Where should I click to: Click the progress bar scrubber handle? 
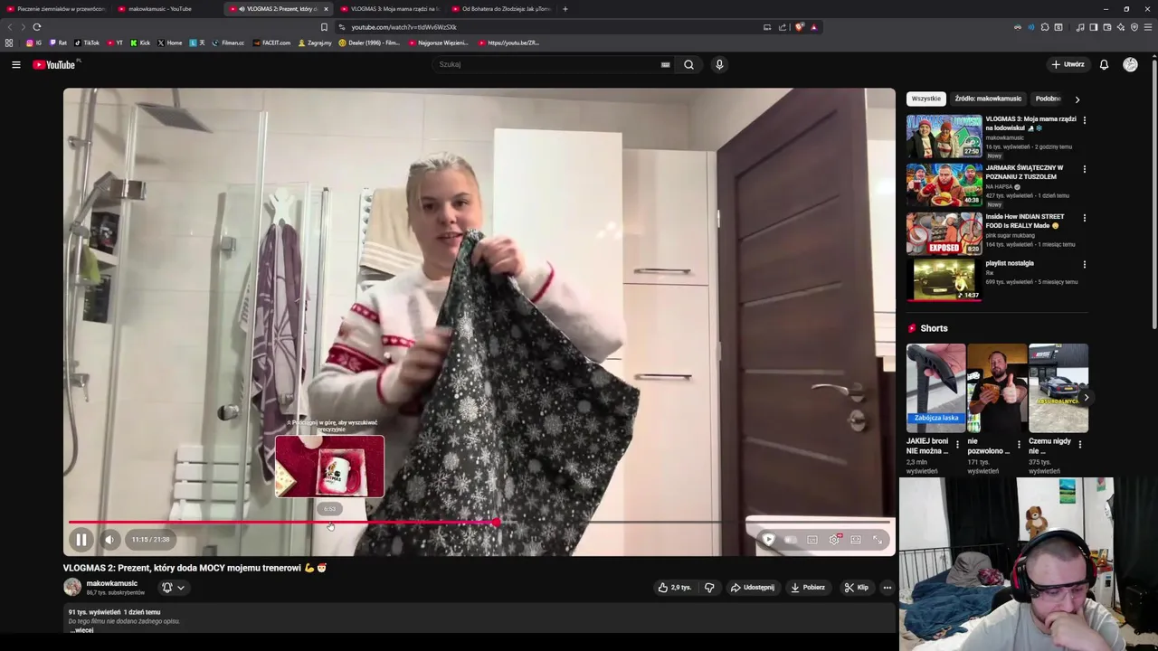point(497,523)
